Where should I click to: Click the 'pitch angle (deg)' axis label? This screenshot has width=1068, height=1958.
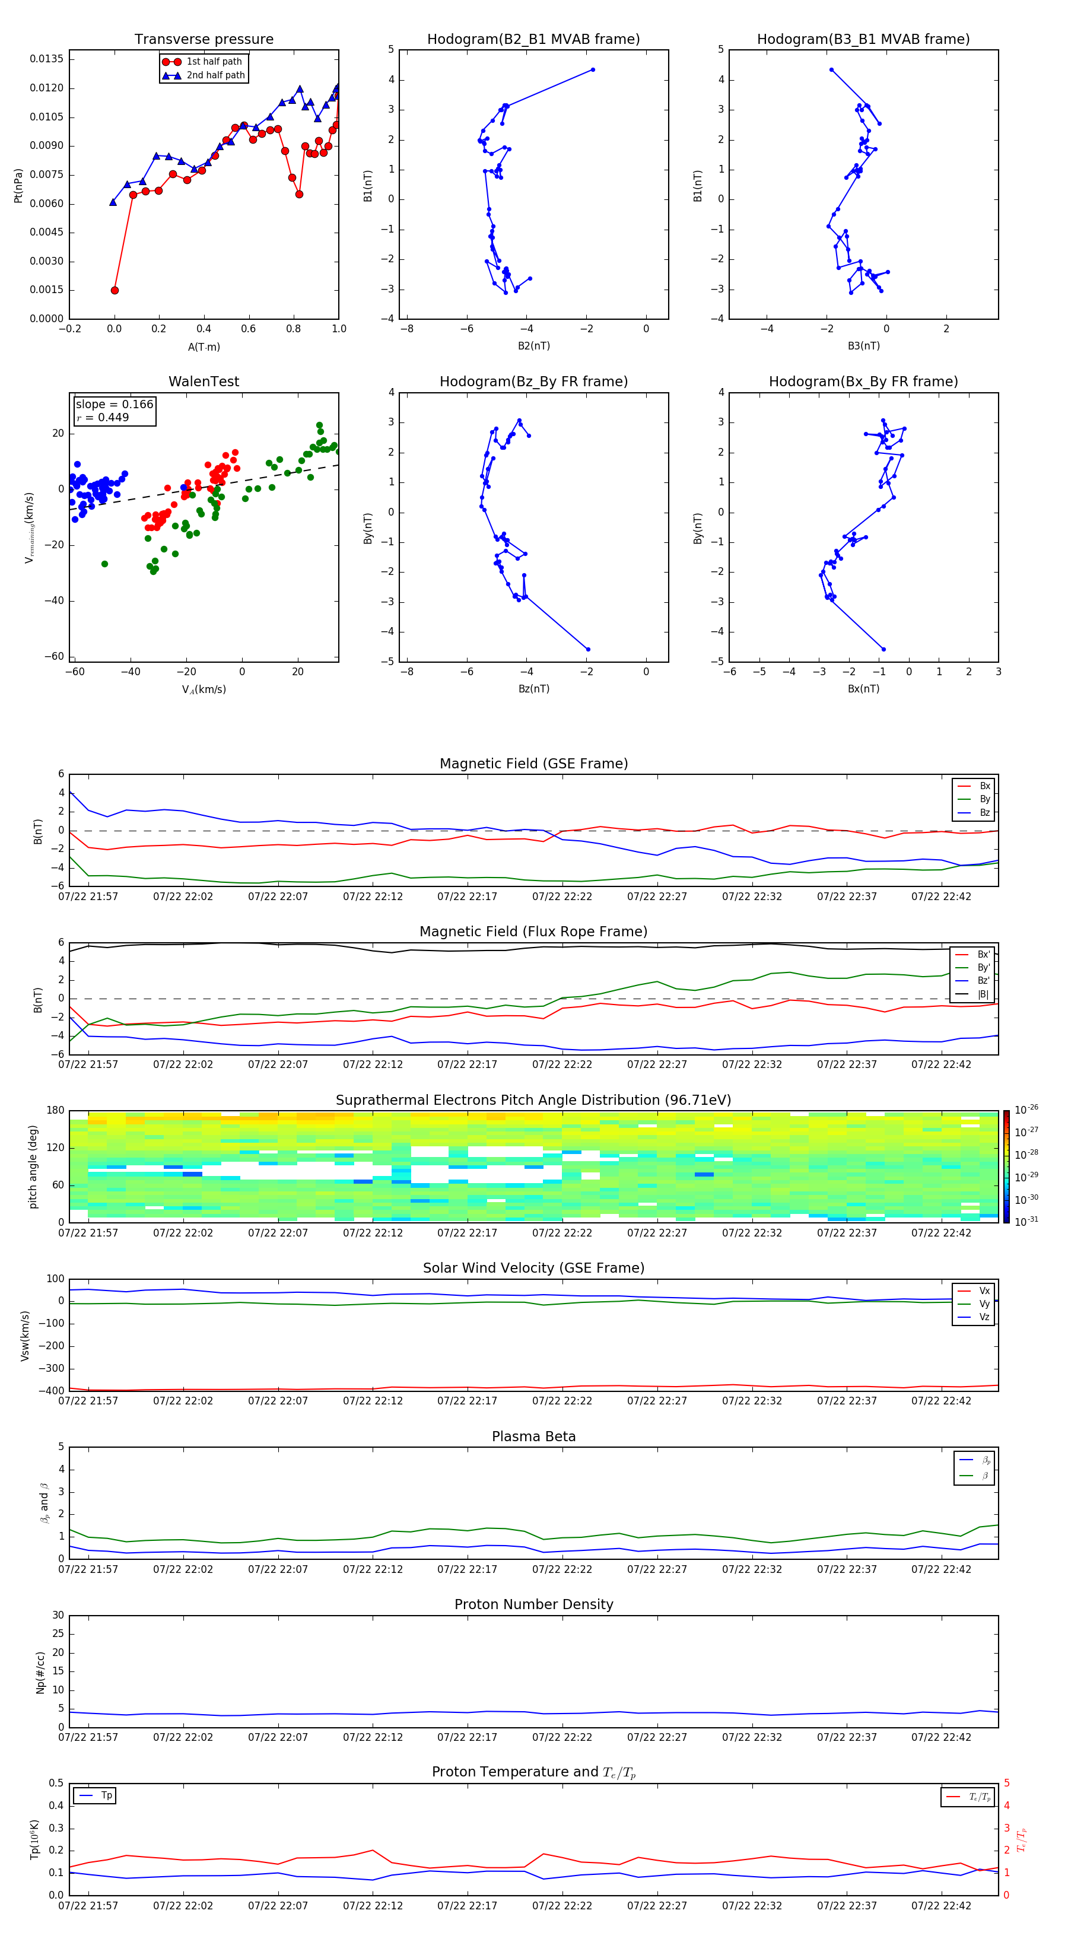point(33,1166)
